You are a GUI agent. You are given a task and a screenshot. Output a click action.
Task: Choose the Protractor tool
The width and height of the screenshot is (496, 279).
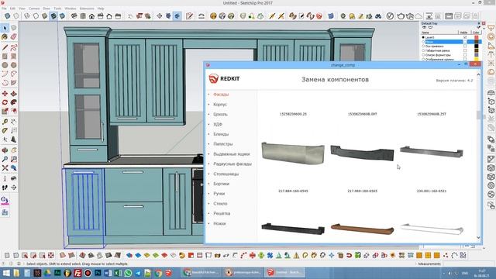pyautogui.click(x=5, y=131)
